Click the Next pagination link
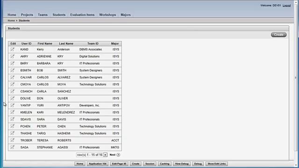The width and height of the screenshot is (299, 168). coord(113,155)
